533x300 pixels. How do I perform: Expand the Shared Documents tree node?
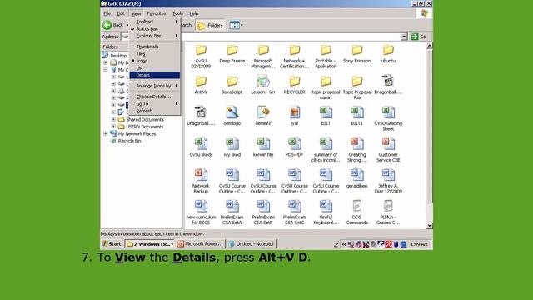click(113, 119)
